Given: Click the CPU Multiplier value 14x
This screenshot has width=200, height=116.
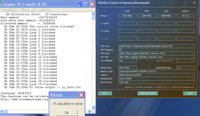Looking at the screenshot, I should 127,61.
